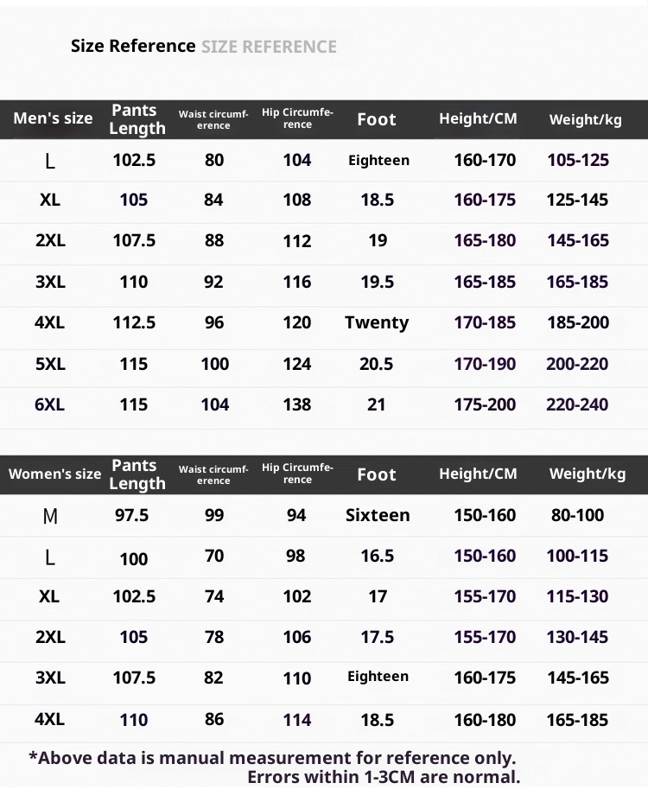This screenshot has width=648, height=802.
Task: Pick the 175-200 height cell
Action: (x=485, y=404)
